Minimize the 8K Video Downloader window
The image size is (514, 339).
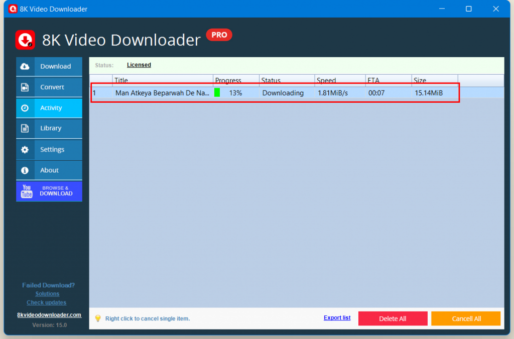(x=442, y=9)
